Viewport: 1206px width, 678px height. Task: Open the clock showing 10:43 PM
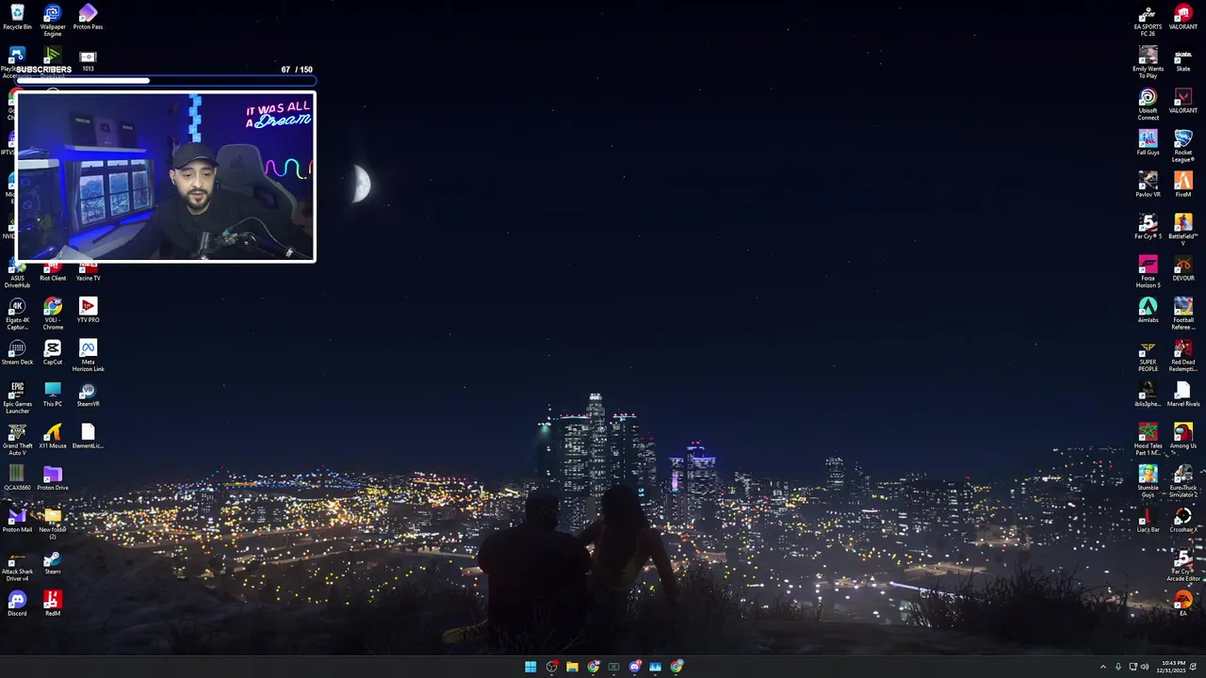pyautogui.click(x=1173, y=667)
